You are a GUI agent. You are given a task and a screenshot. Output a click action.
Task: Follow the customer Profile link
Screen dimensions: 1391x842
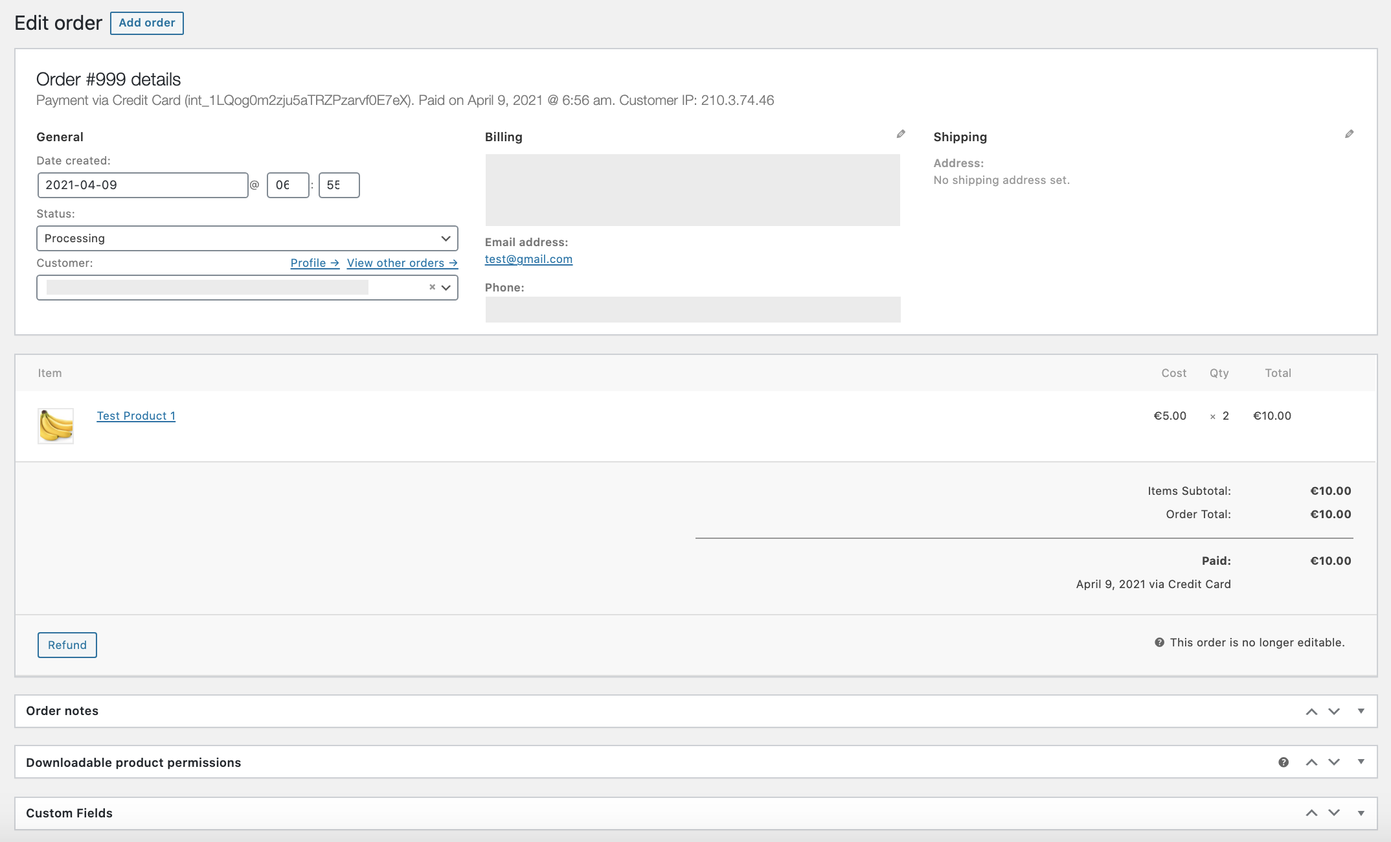coord(315,263)
